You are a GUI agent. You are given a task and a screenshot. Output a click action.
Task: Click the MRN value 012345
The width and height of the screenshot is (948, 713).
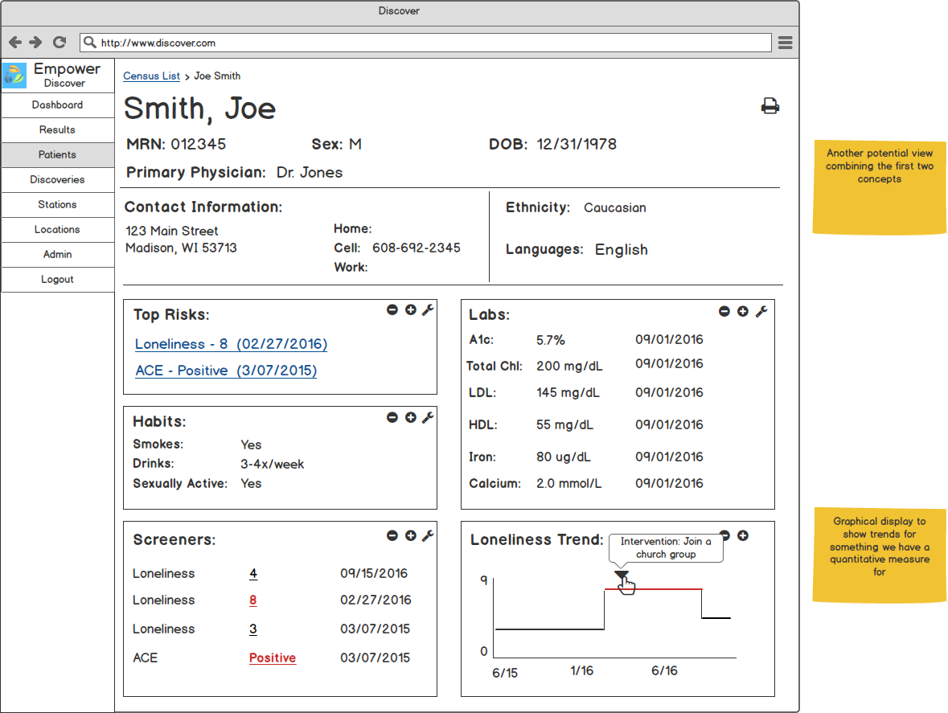199,144
